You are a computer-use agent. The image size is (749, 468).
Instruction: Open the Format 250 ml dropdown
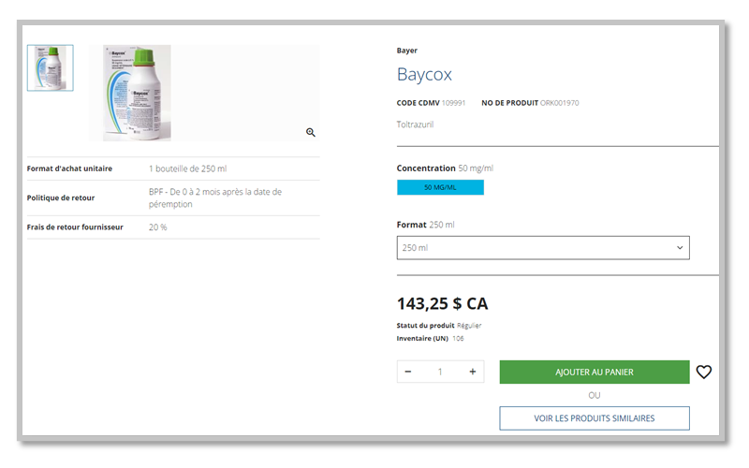(x=543, y=248)
